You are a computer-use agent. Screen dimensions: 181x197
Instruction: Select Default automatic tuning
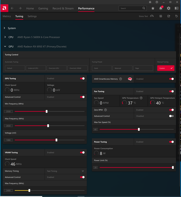[15, 68]
